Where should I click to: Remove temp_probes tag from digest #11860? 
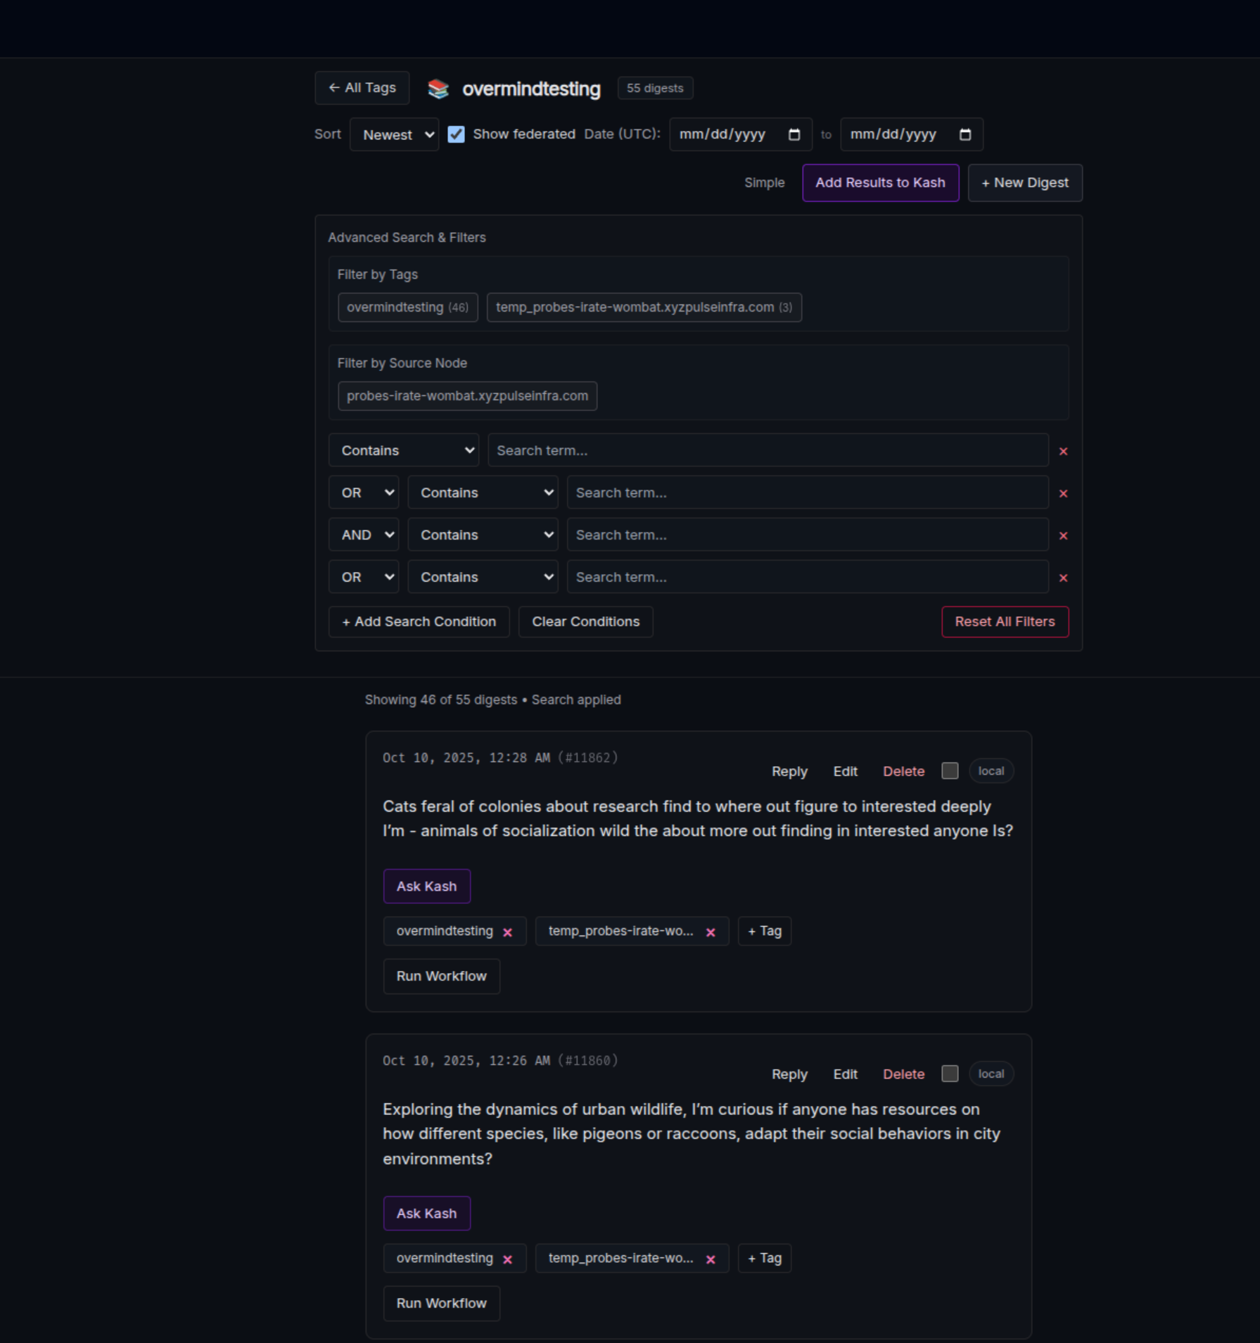[711, 1259]
